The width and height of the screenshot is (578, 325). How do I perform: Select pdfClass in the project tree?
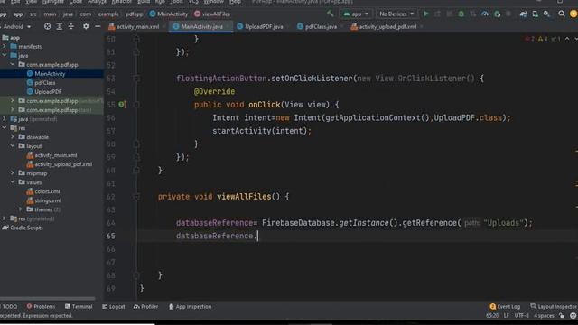[44, 82]
